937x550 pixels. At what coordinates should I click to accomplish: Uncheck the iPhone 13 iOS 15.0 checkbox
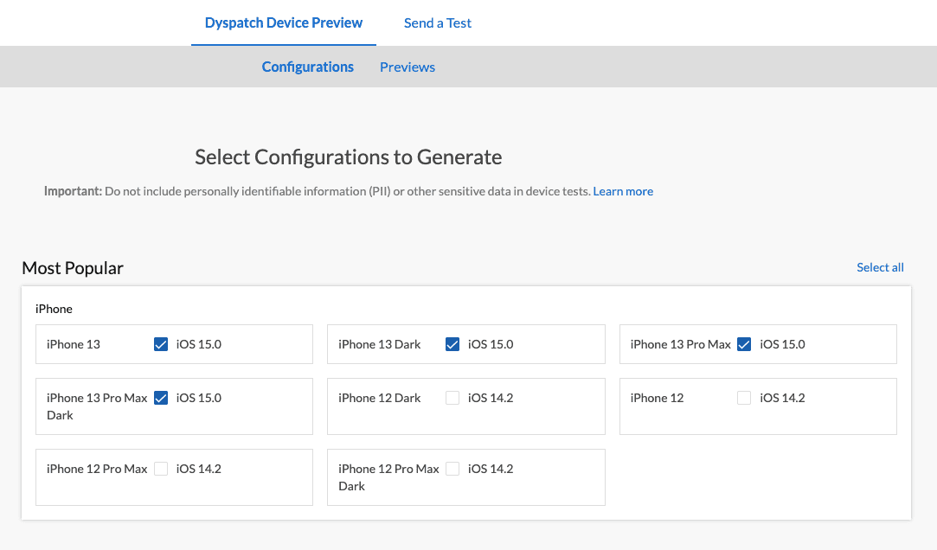coord(161,344)
